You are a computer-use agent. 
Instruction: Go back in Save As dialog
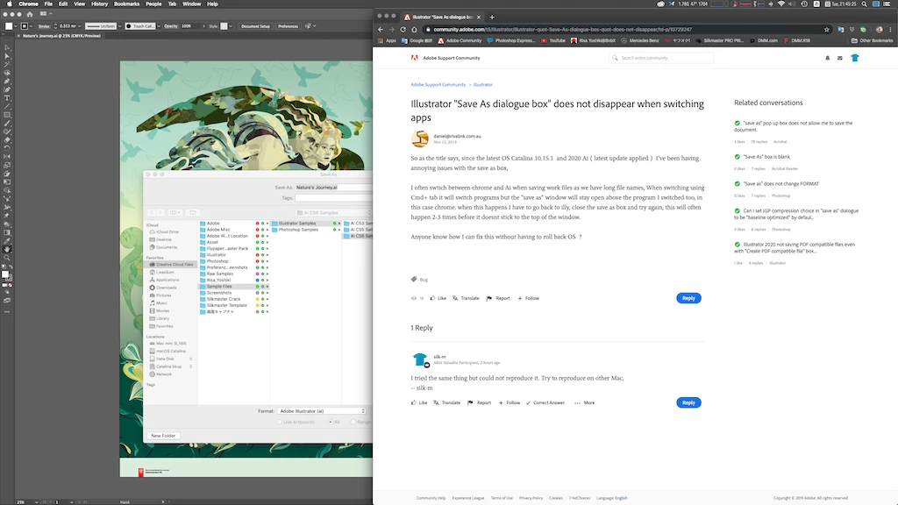(152, 212)
